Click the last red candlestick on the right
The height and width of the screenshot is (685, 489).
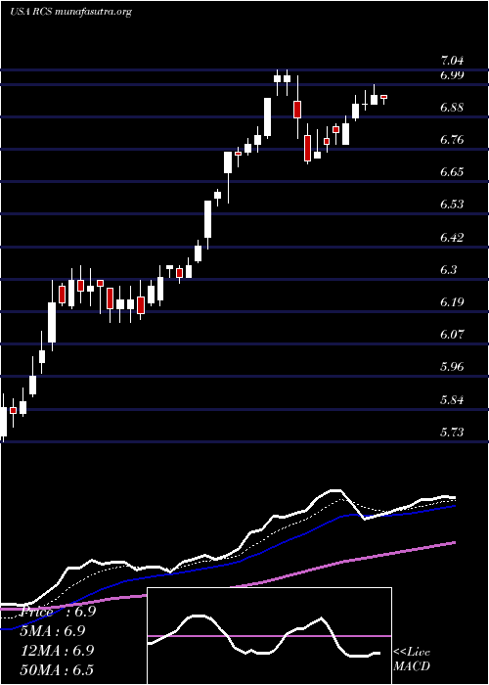point(384,97)
